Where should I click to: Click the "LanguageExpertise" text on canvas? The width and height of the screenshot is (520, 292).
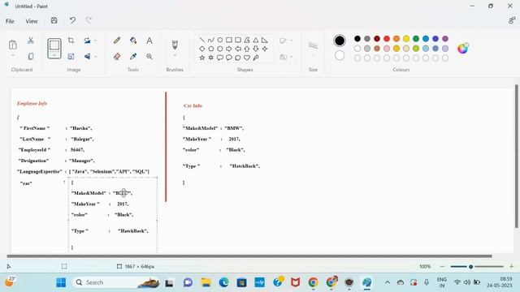point(40,171)
